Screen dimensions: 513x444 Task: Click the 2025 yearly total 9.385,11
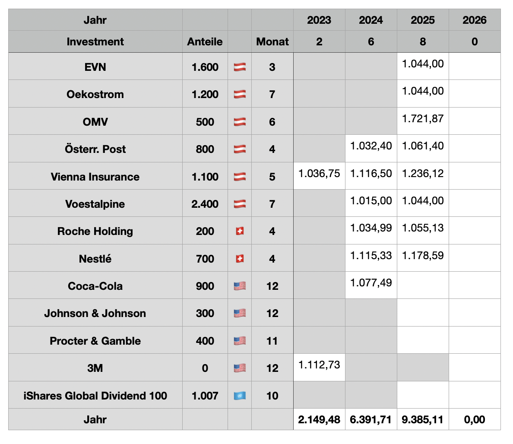(x=423, y=419)
